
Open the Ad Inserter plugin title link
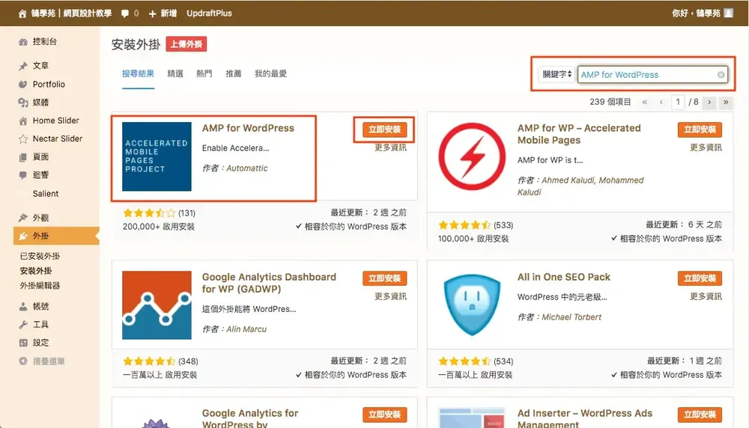585,418
